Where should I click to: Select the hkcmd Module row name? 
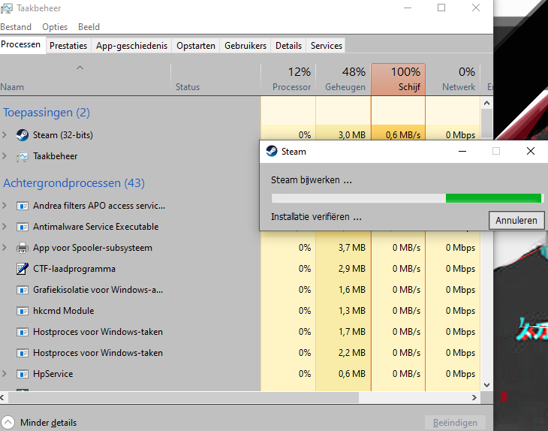click(x=64, y=311)
